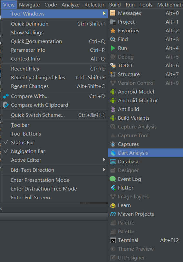Click the Messages tool window icon

click(113, 13)
